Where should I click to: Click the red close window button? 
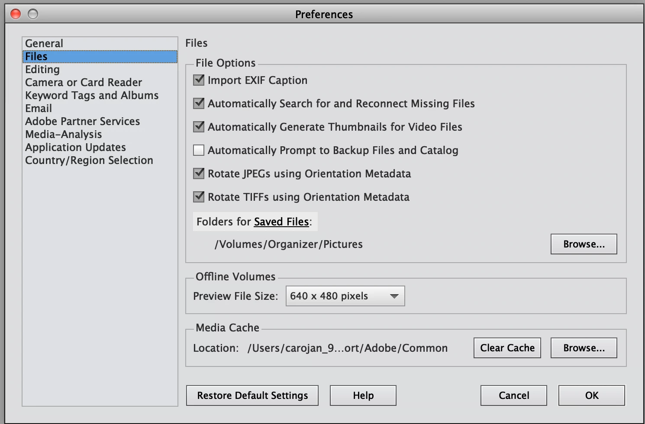tap(16, 14)
